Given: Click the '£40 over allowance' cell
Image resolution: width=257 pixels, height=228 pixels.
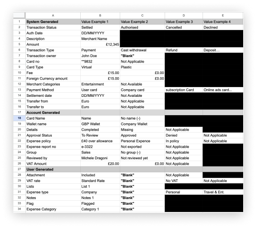Looking at the screenshot, I should (100, 141).
